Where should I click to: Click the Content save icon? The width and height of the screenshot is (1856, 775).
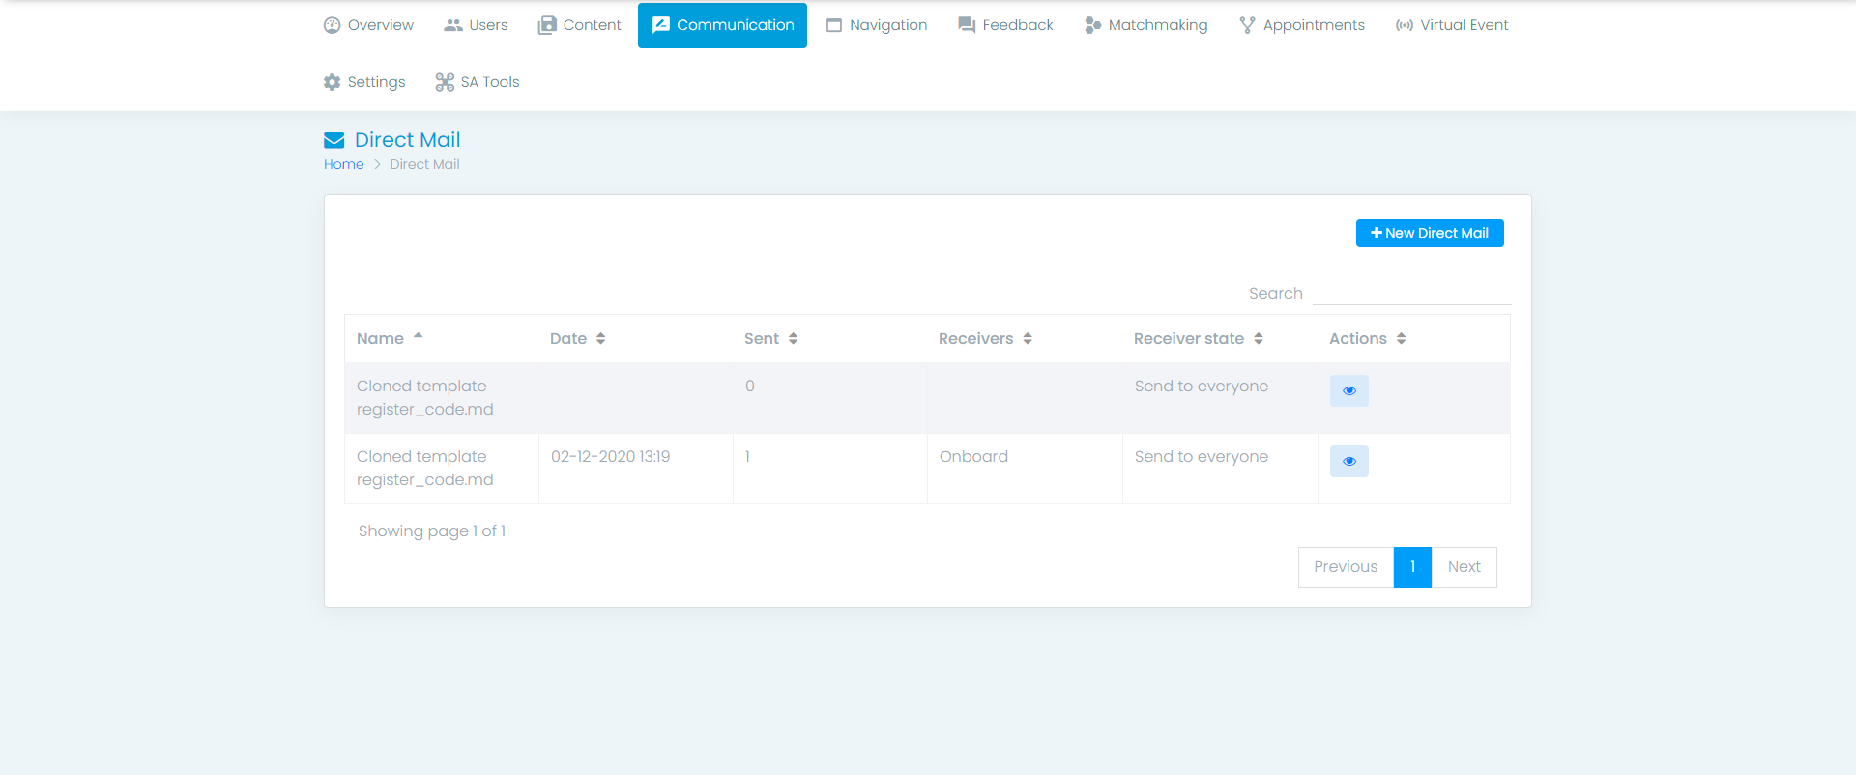point(547,25)
